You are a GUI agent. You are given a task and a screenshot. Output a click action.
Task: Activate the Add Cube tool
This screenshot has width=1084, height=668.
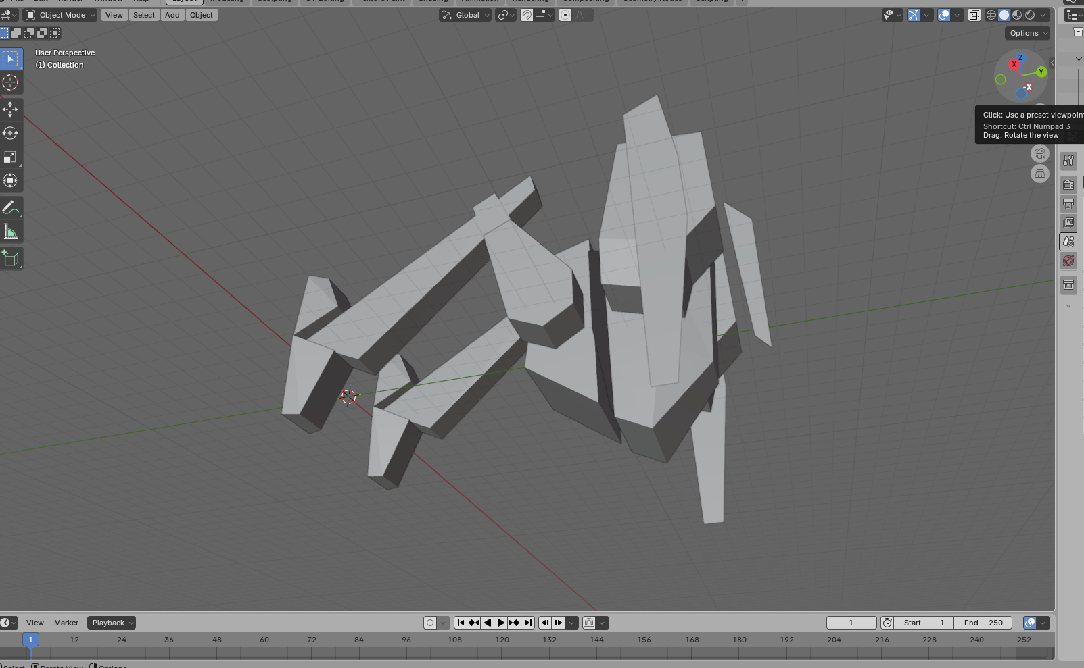11,258
